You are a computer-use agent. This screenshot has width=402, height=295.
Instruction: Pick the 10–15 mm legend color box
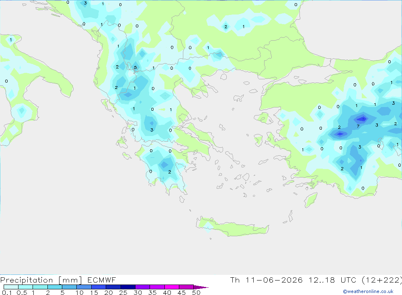[84, 287]
